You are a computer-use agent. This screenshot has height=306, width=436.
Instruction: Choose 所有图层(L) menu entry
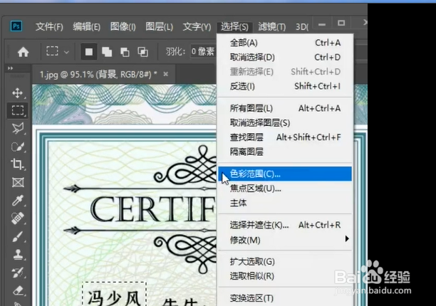285,108
